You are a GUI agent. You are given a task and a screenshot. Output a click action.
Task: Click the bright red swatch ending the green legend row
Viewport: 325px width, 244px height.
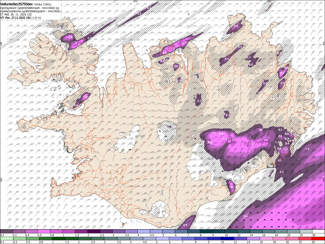coord(318,238)
